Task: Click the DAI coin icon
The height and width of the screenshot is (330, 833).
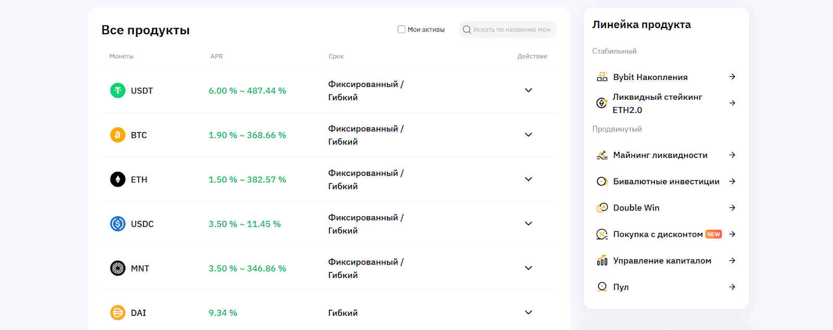Action: (x=118, y=313)
